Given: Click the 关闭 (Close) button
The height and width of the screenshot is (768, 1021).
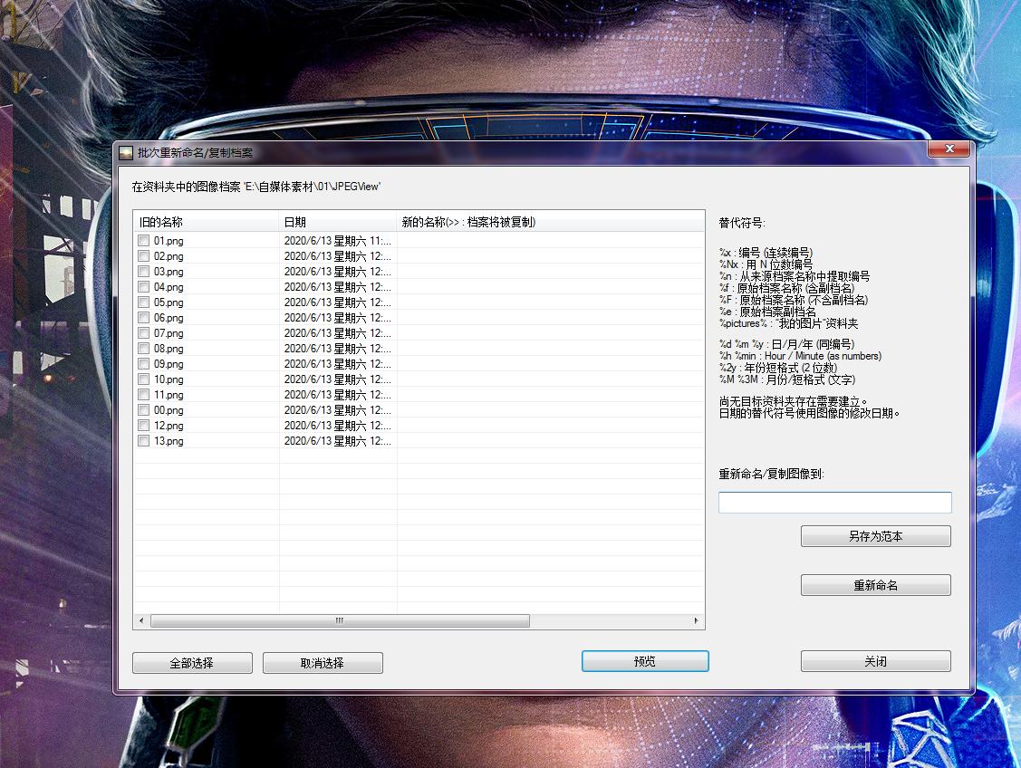Looking at the screenshot, I should tap(875, 661).
